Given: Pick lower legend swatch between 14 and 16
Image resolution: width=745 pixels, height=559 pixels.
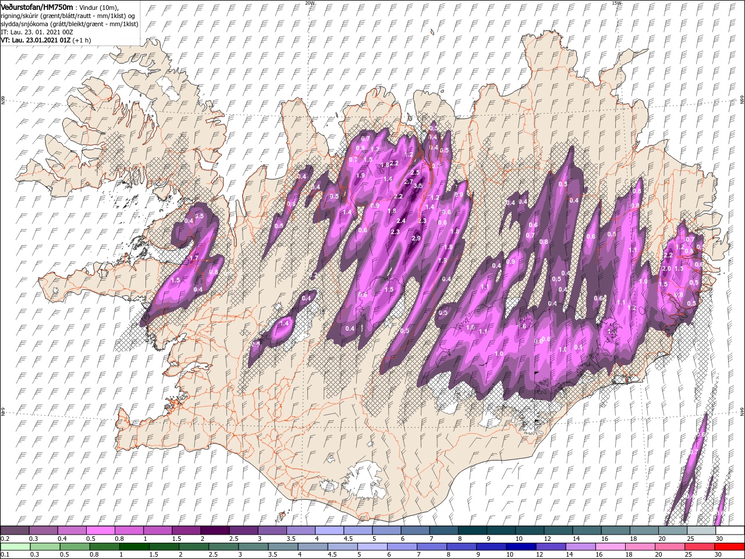Looking at the screenshot, I should coord(580,547).
